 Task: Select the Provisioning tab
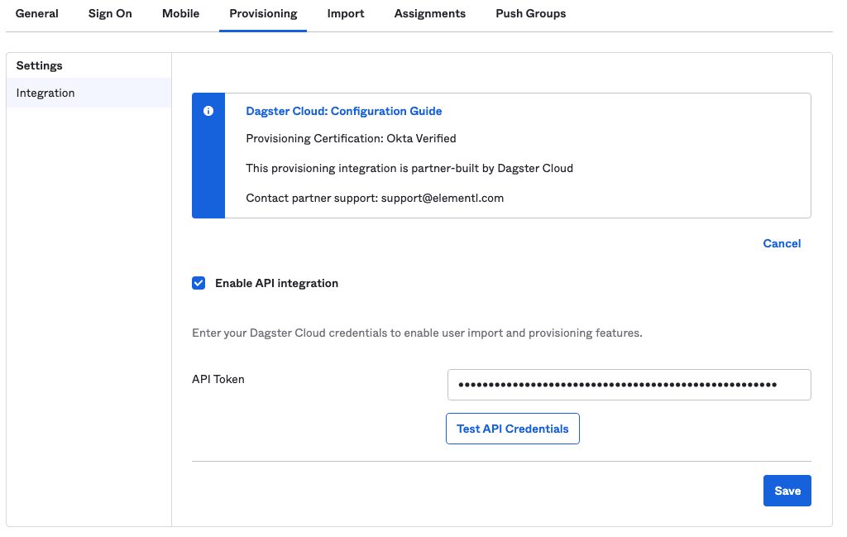262,14
